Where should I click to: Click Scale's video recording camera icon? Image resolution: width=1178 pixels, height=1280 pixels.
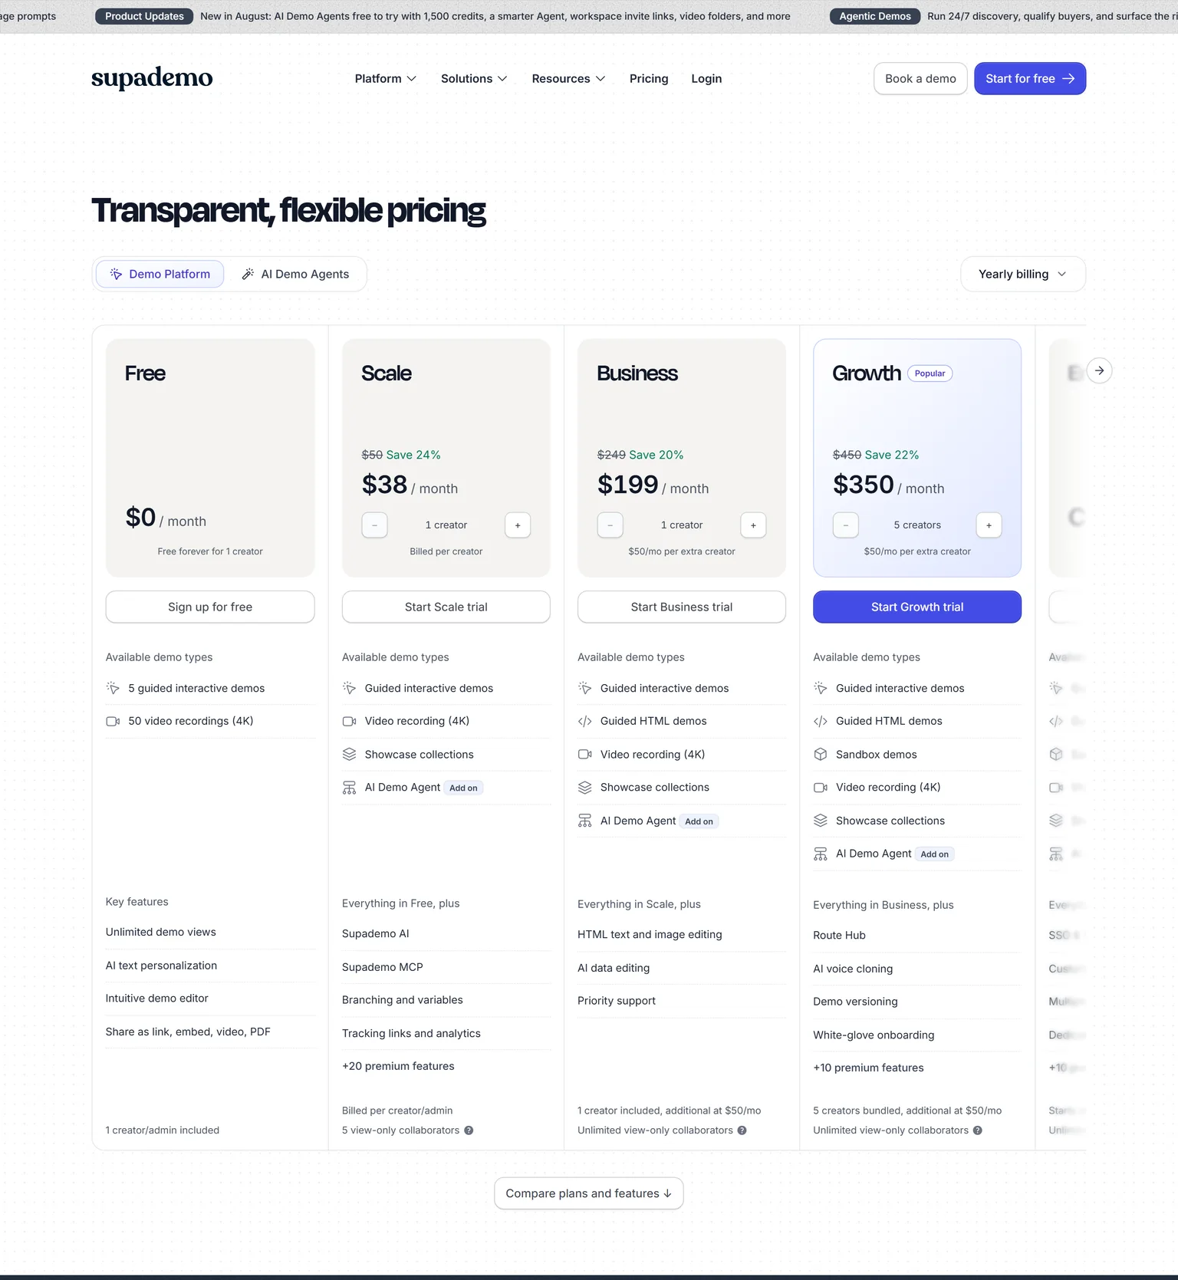[x=349, y=721]
